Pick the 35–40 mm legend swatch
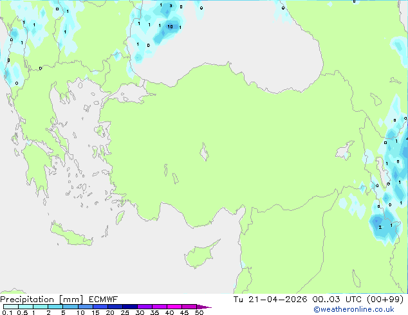408x315 pixels. [159, 307]
